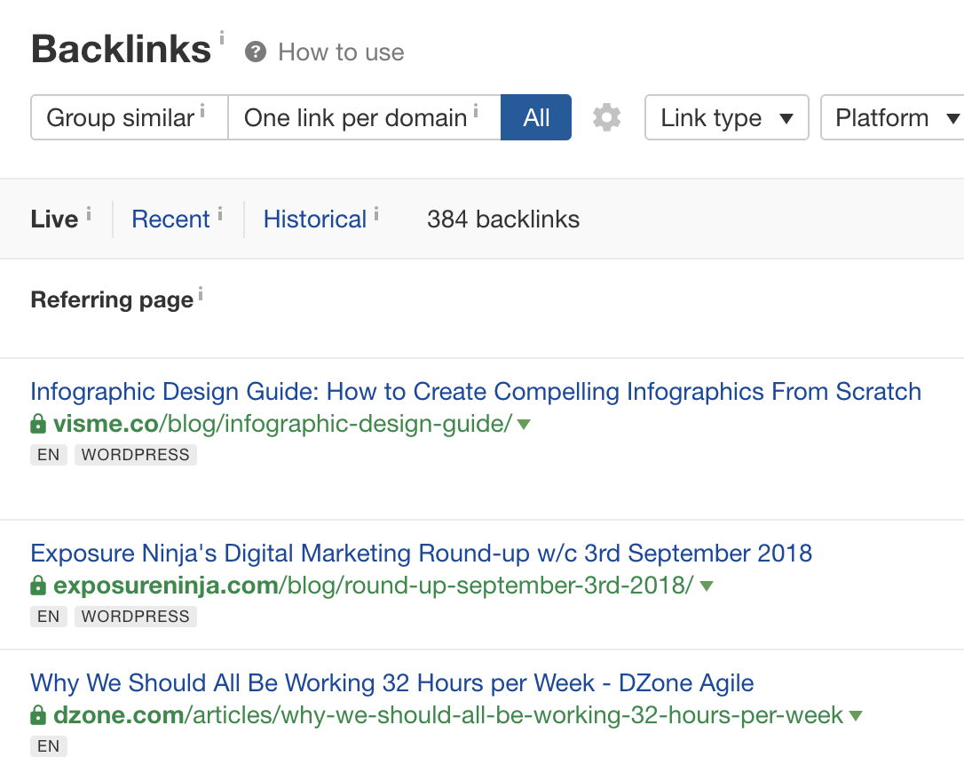964x773 pixels.
Task: Click the gear settings icon
Action: (606, 117)
